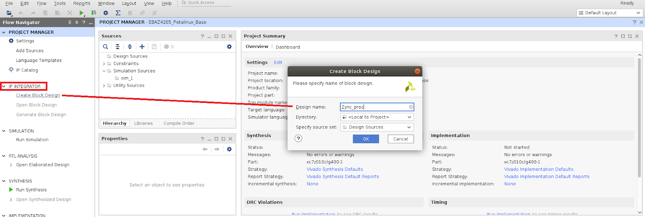
Task: Click the search icon in the Sources panel
Action: point(105,47)
